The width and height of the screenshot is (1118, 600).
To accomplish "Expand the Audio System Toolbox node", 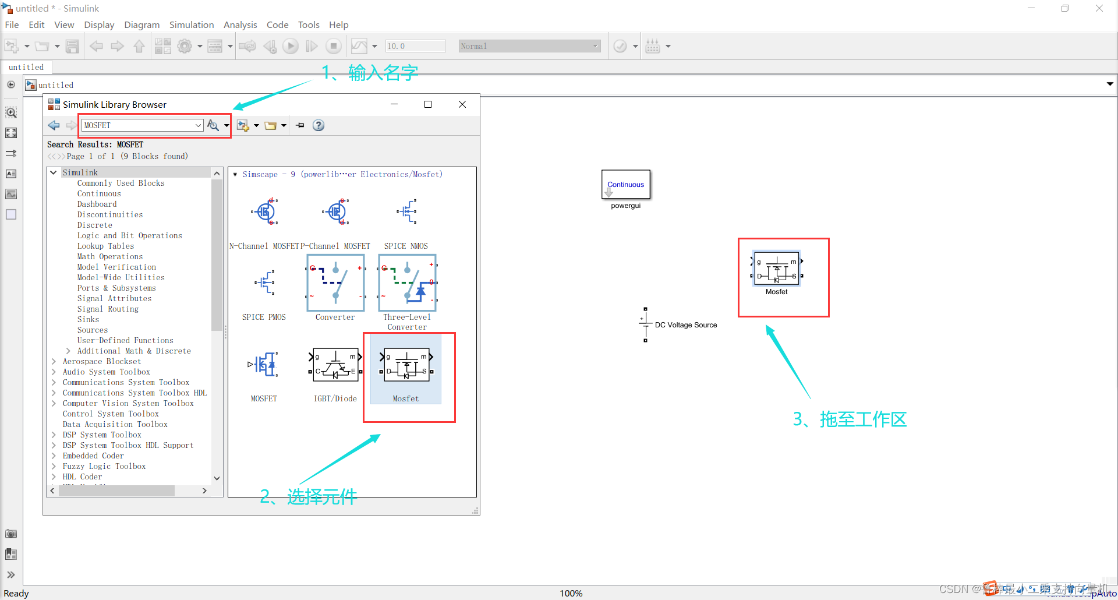I will click(x=54, y=372).
